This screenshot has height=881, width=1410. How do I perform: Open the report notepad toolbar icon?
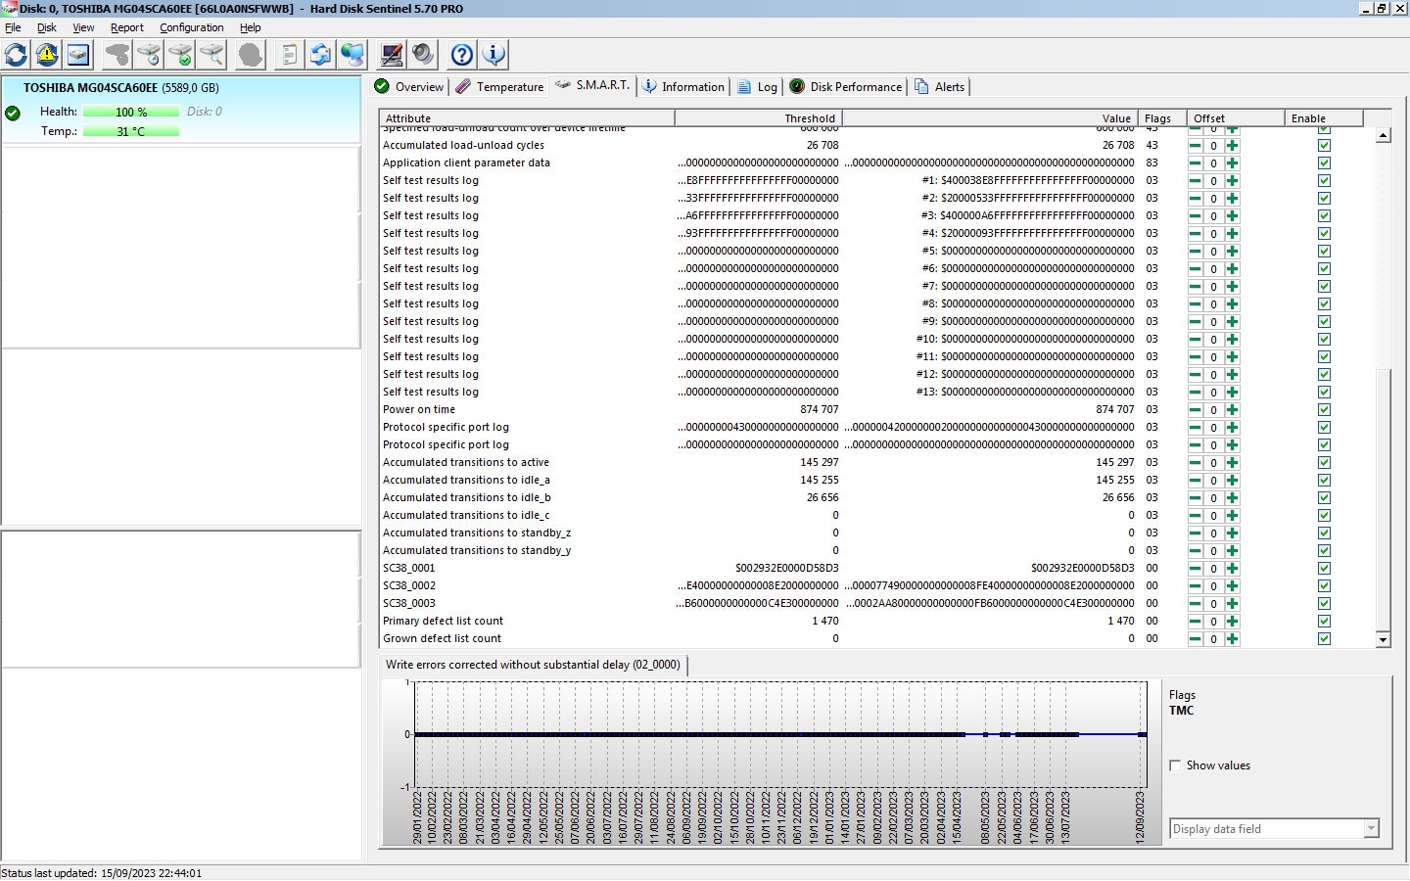coord(288,55)
